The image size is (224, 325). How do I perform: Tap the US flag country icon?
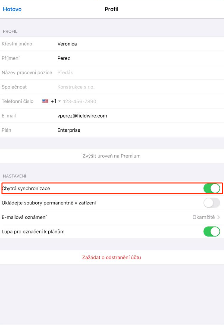45,102
